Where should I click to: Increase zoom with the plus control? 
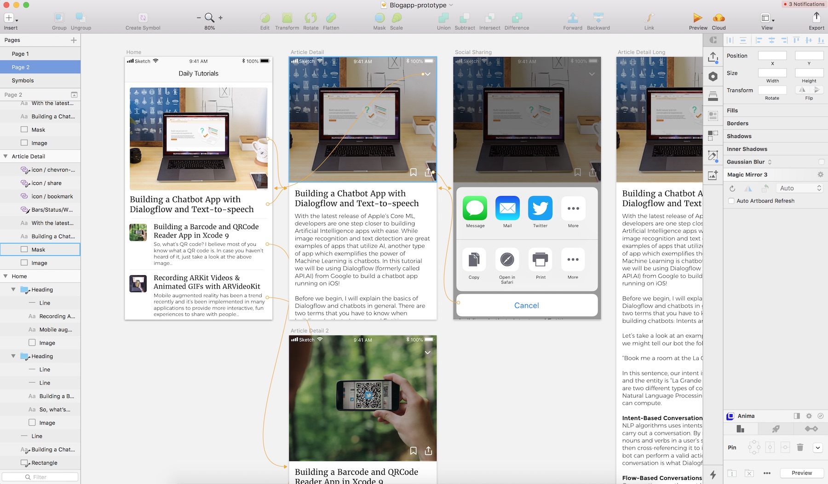[220, 17]
